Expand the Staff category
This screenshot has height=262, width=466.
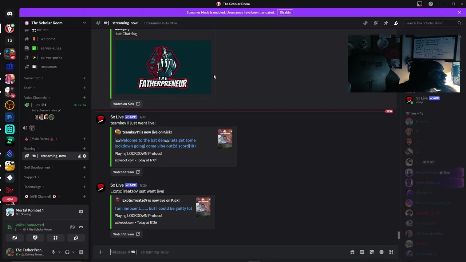tap(29, 88)
